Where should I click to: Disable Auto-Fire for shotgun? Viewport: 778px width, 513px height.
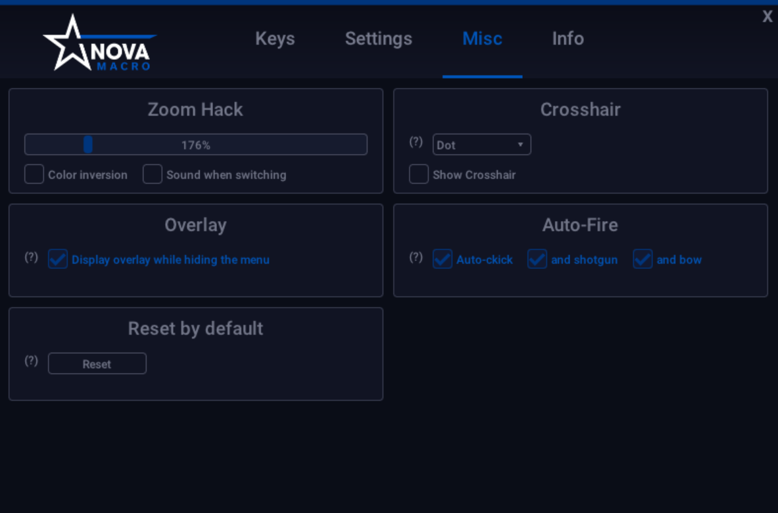click(537, 258)
